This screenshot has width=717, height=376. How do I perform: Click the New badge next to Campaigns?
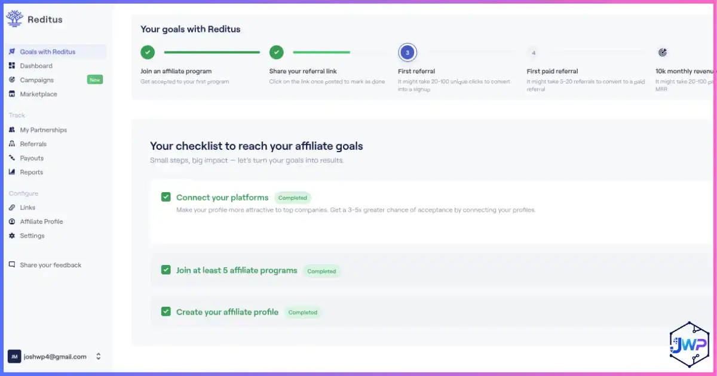point(95,80)
